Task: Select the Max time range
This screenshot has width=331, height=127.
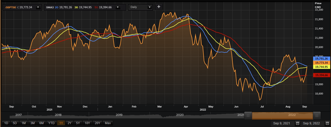Action: tap(108, 123)
